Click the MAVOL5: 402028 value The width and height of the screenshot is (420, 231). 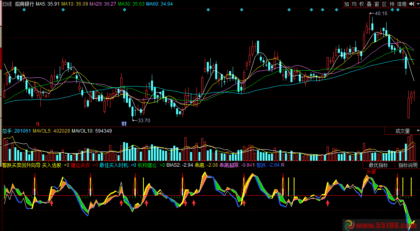click(51, 131)
